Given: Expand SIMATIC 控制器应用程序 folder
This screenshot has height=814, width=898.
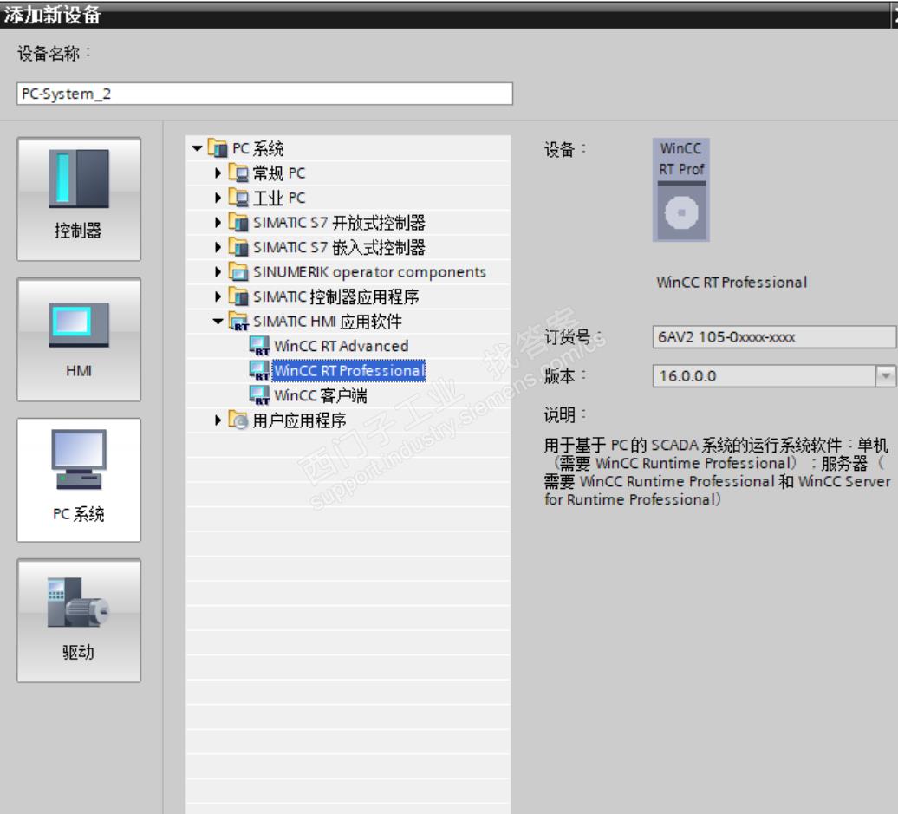Looking at the screenshot, I should pyautogui.click(x=218, y=296).
